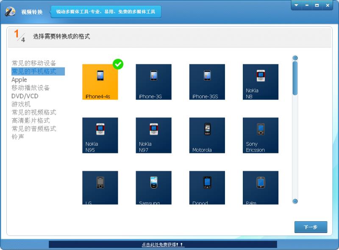The height and width of the screenshot is (250, 339).
Task: Click the green checkmark on iPhone4-4s
Action: 118,64
